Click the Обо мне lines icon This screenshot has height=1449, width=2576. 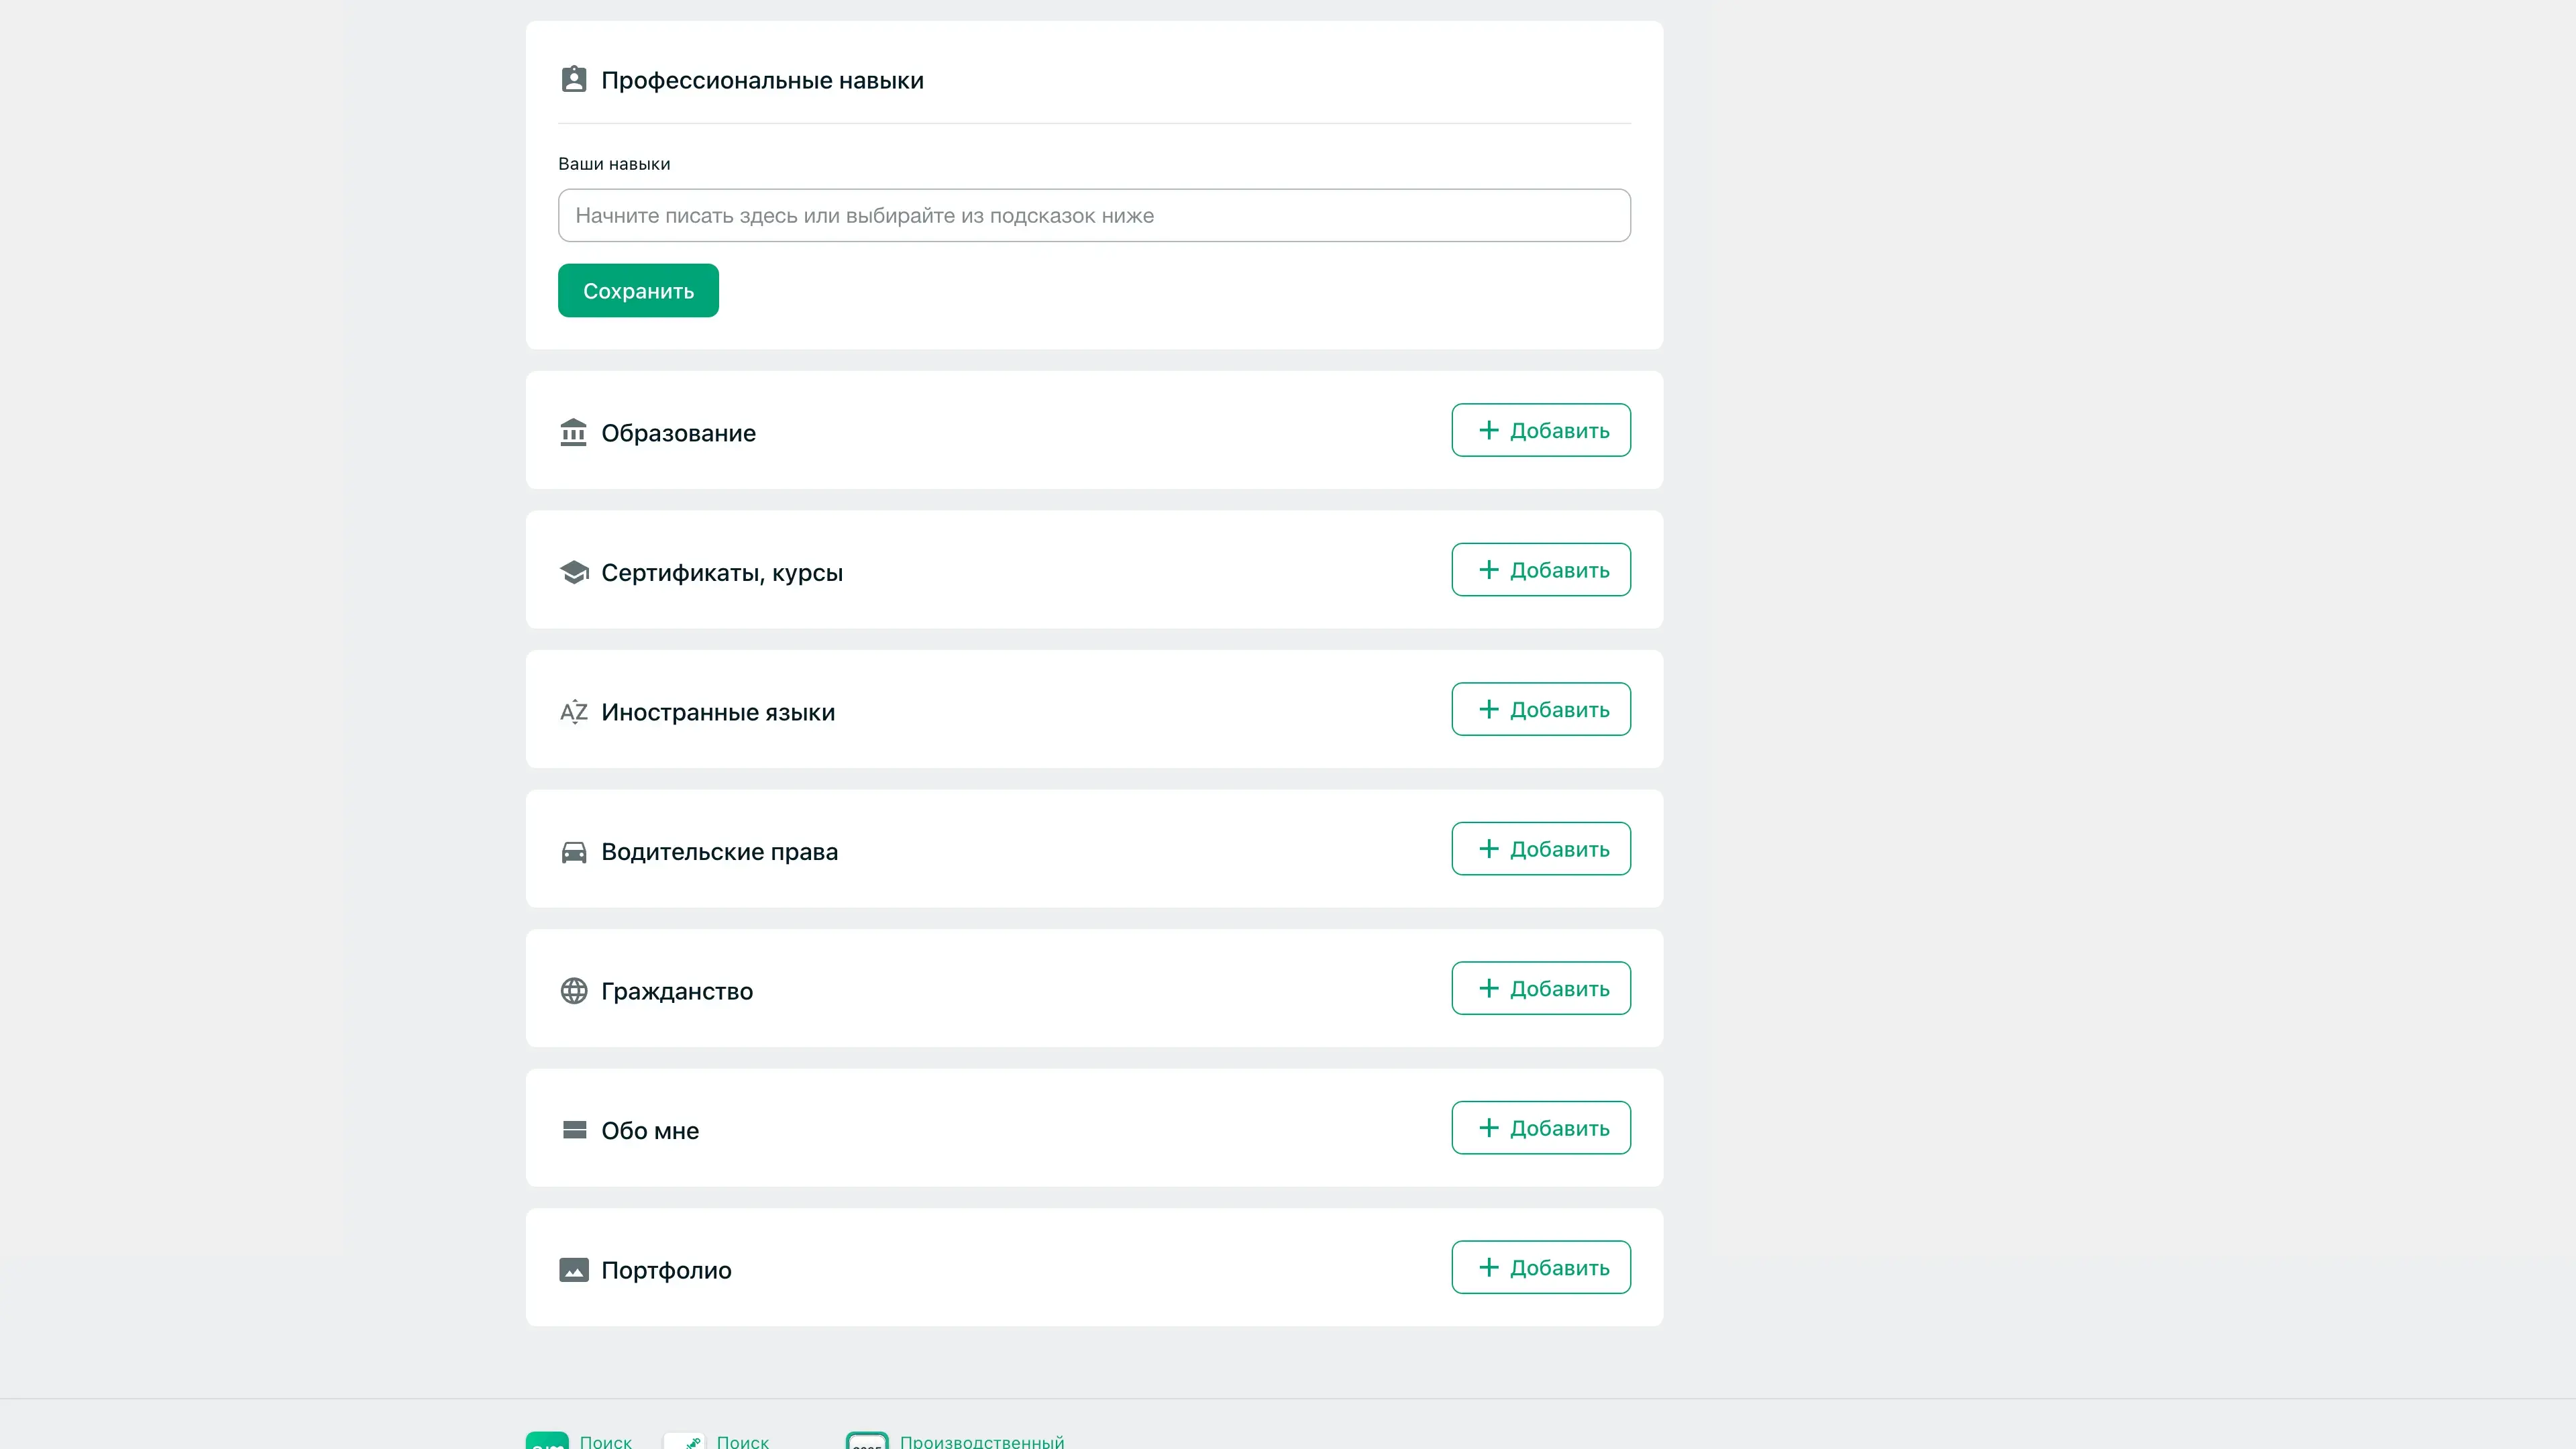(573, 1130)
